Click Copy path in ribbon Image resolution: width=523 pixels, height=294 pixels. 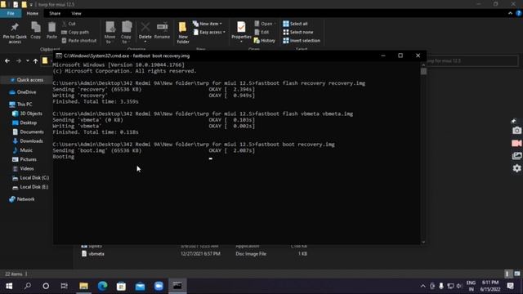pos(75,32)
